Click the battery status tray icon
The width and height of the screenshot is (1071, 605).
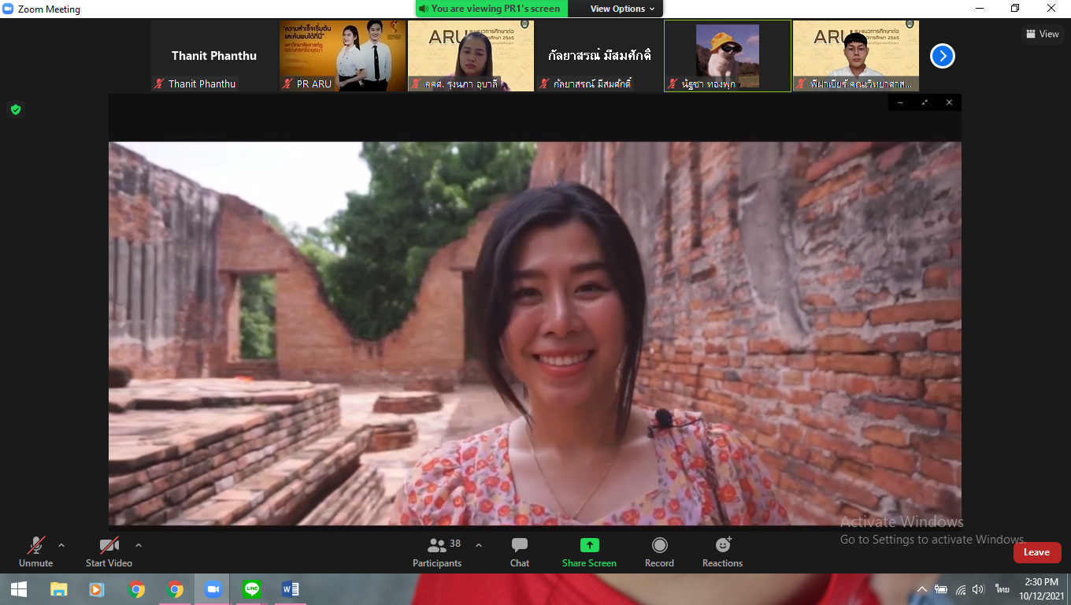pos(941,589)
